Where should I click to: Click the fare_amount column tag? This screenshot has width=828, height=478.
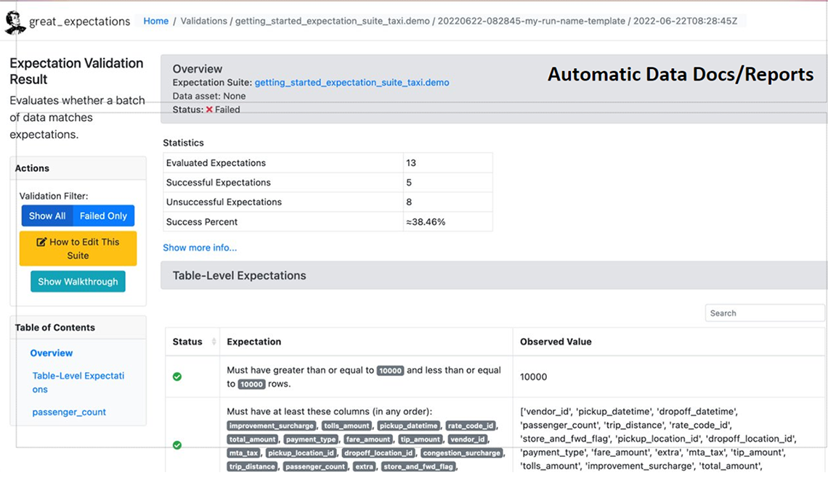pyautogui.click(x=368, y=440)
